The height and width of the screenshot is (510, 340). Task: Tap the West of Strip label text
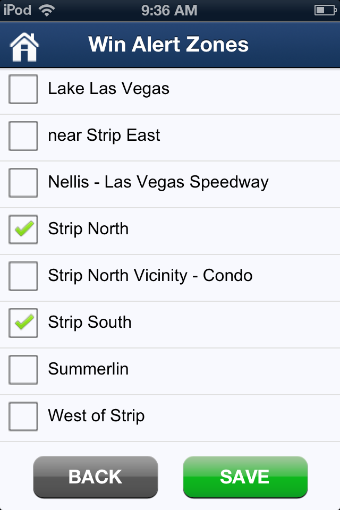coord(96,415)
